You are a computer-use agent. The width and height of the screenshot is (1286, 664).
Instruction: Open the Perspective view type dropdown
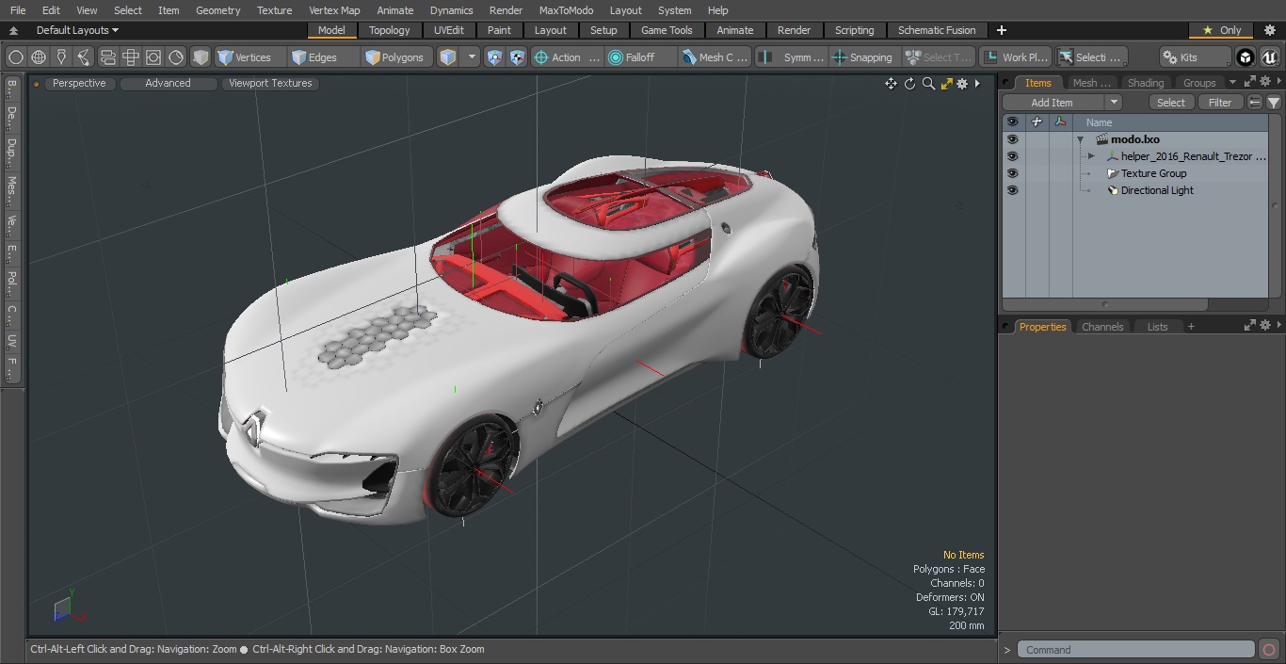(79, 84)
